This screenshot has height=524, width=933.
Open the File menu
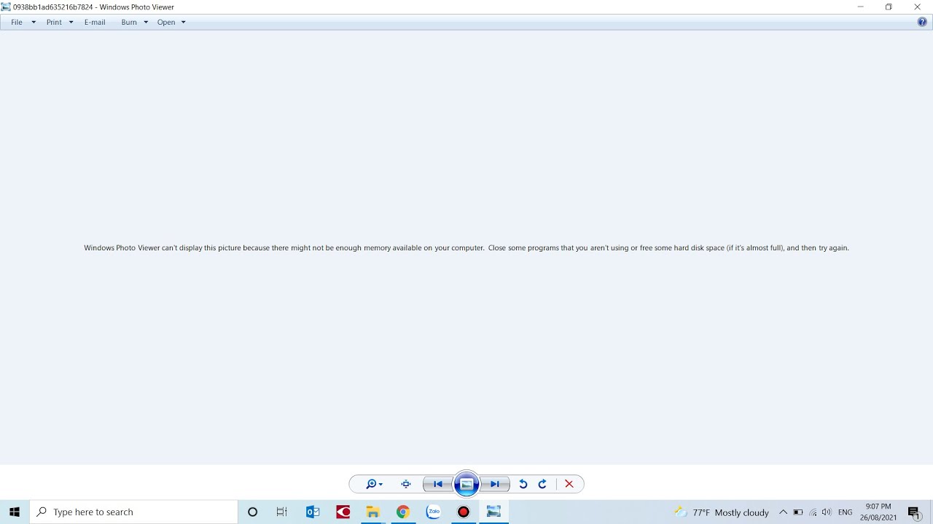click(17, 22)
